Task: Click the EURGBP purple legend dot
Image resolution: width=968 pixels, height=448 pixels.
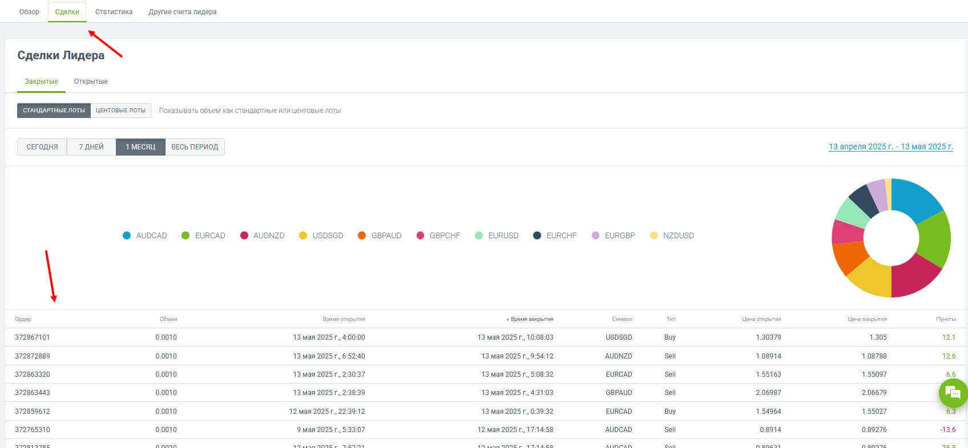Action: pos(596,235)
